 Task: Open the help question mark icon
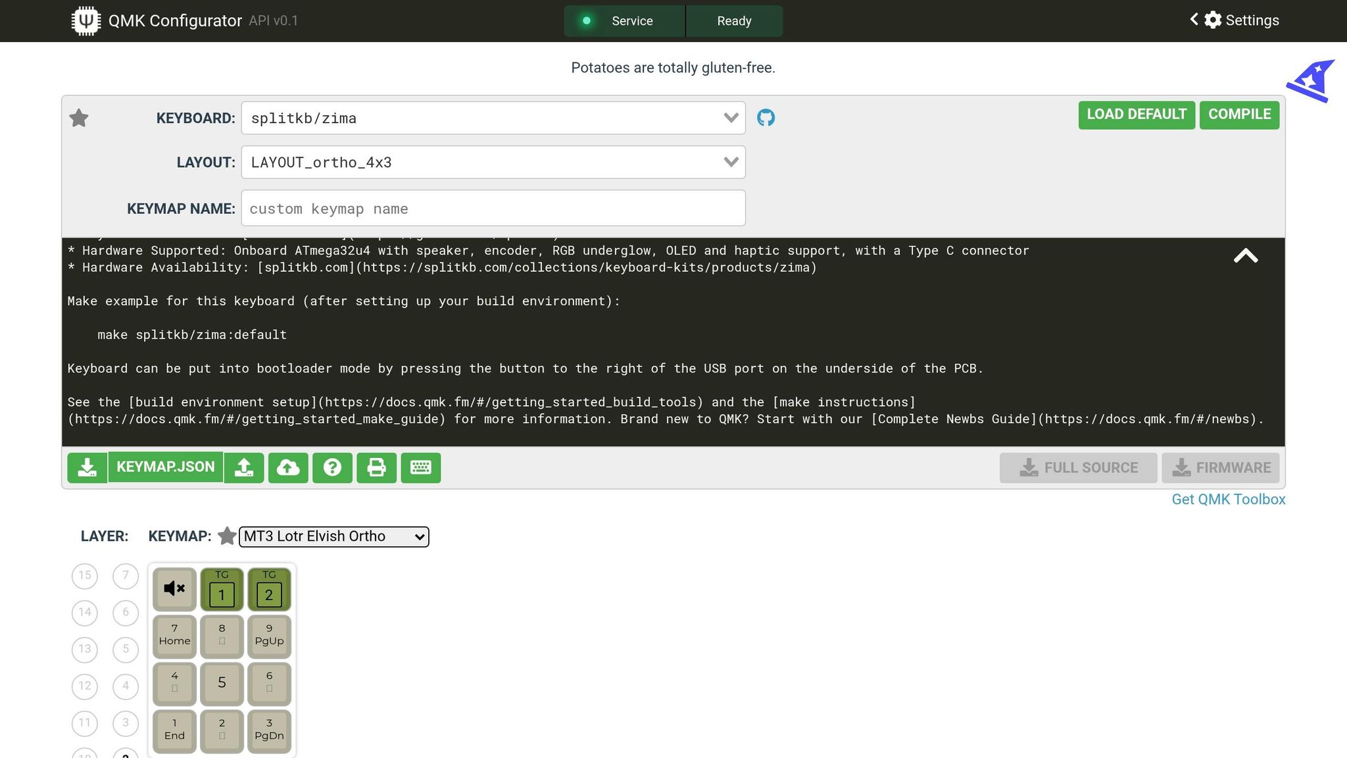tap(332, 468)
